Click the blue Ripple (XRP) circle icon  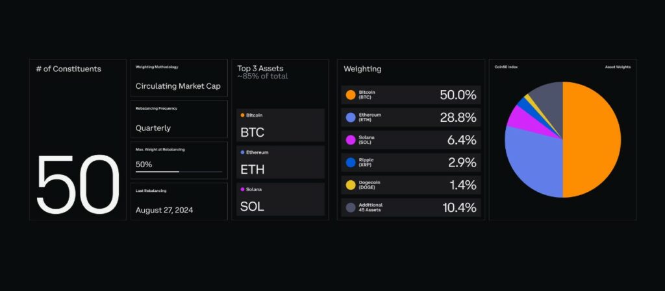(351, 162)
